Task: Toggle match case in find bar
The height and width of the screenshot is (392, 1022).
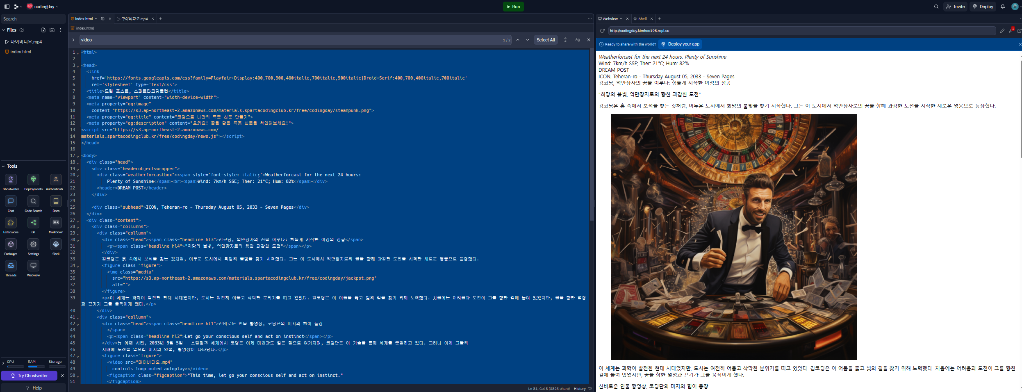Action: click(x=578, y=40)
